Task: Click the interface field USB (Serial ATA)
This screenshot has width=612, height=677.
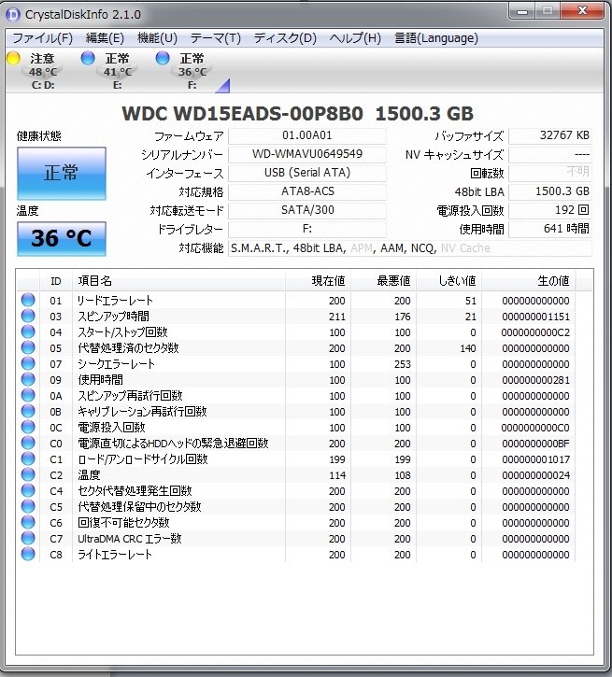Action: (x=307, y=173)
